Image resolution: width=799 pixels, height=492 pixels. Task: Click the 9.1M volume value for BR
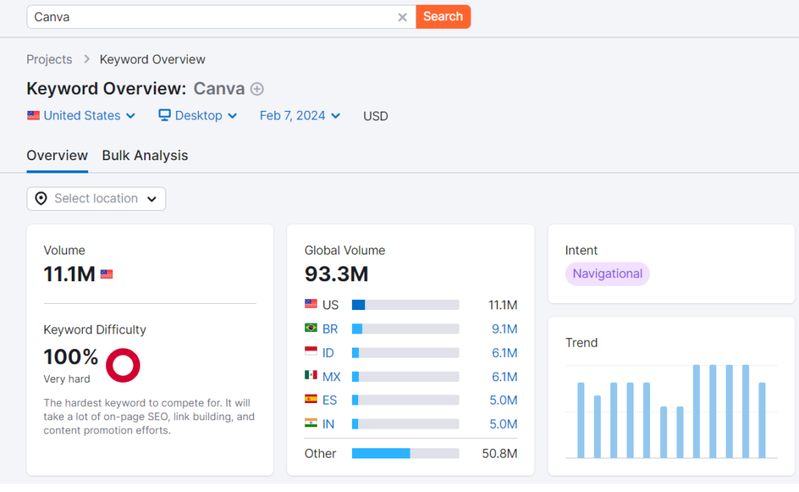[505, 329]
